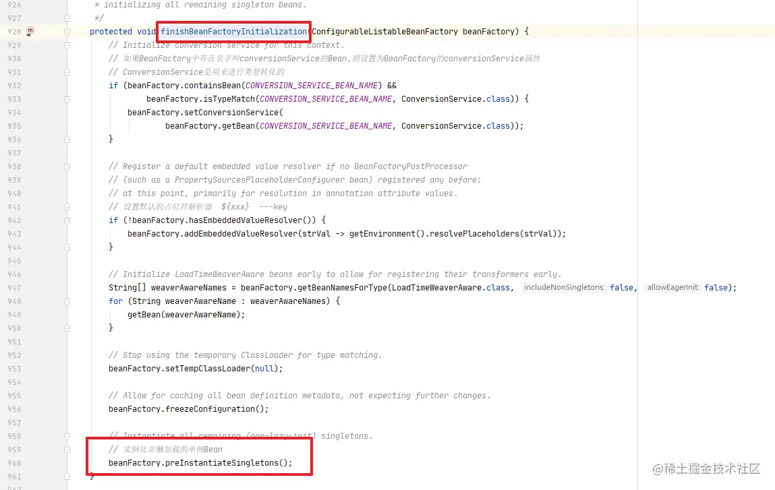Collapse the if-block fold marker at line 942

[x=67, y=220]
